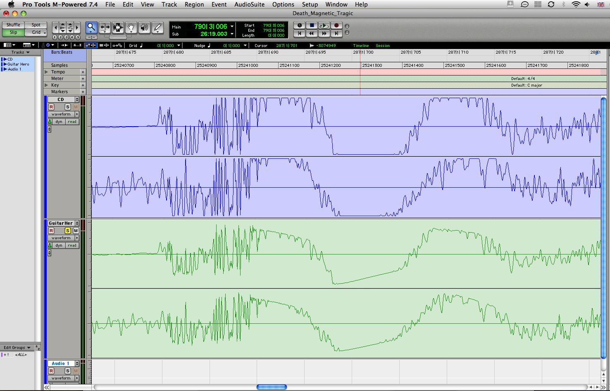The image size is (610, 391).
Task: Select Guitar Hero in Tracks list
Action: pos(18,64)
